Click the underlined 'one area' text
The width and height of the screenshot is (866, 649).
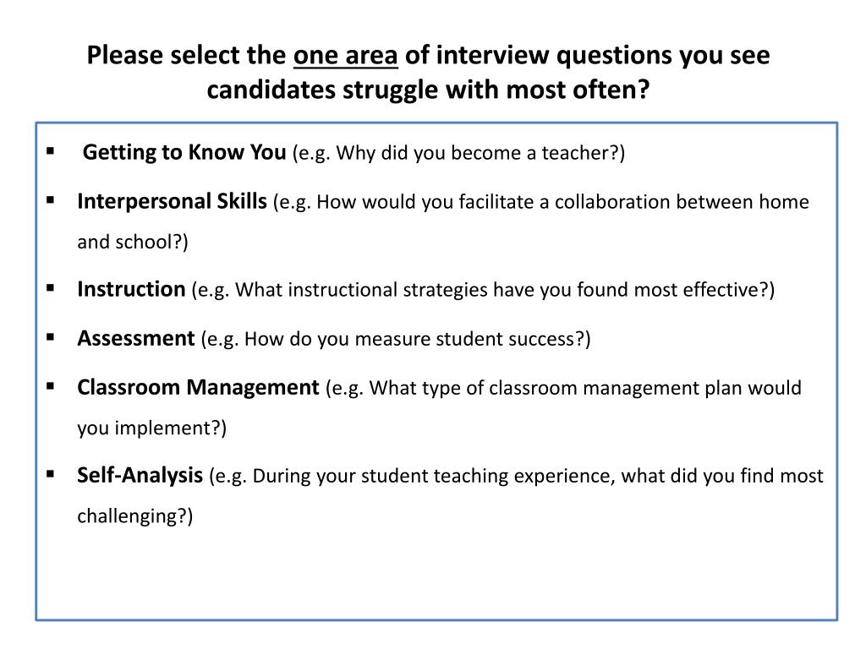point(345,56)
